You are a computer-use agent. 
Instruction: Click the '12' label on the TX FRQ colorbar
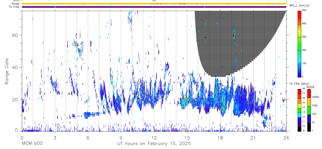(303, 116)
